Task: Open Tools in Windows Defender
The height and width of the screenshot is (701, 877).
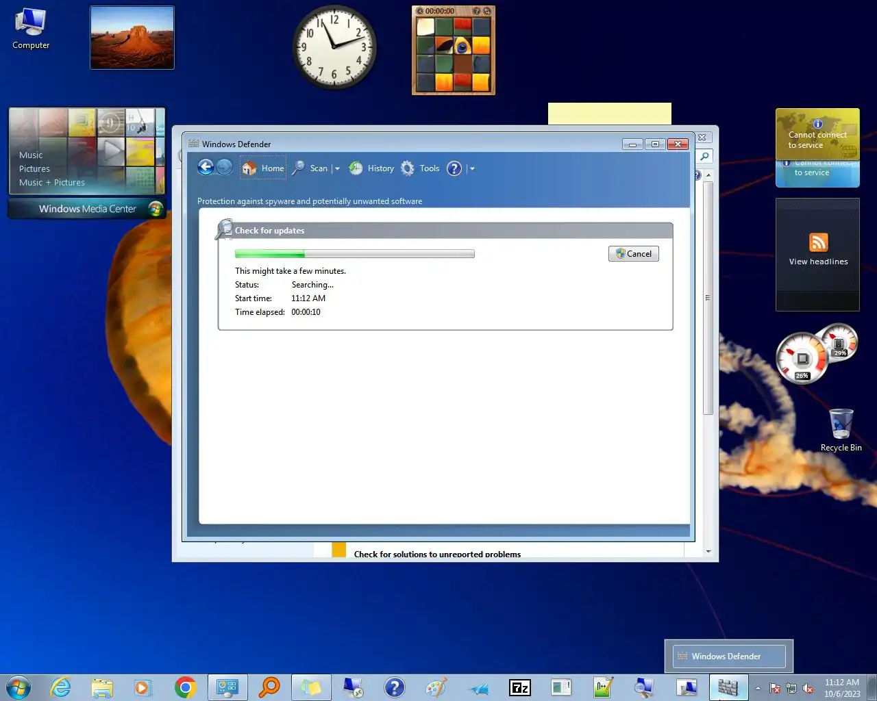Action: (420, 168)
